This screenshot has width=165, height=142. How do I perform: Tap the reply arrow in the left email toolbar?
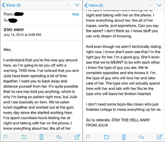[59, 137]
